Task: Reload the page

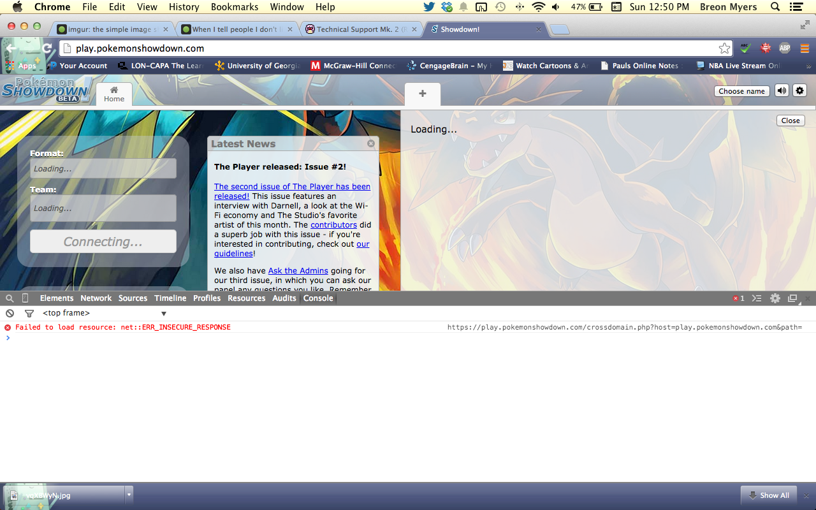Action: click(47, 48)
